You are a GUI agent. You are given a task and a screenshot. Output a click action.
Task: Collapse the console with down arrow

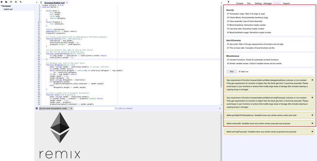click(220, 108)
